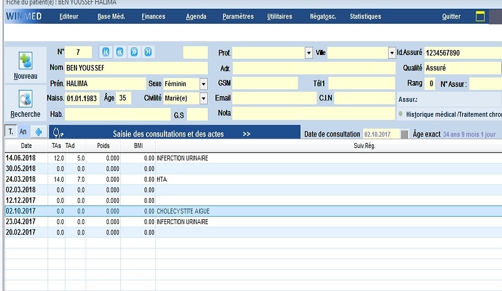Open the Sexe dropdown
This screenshot has width=502, height=291.
(203, 84)
